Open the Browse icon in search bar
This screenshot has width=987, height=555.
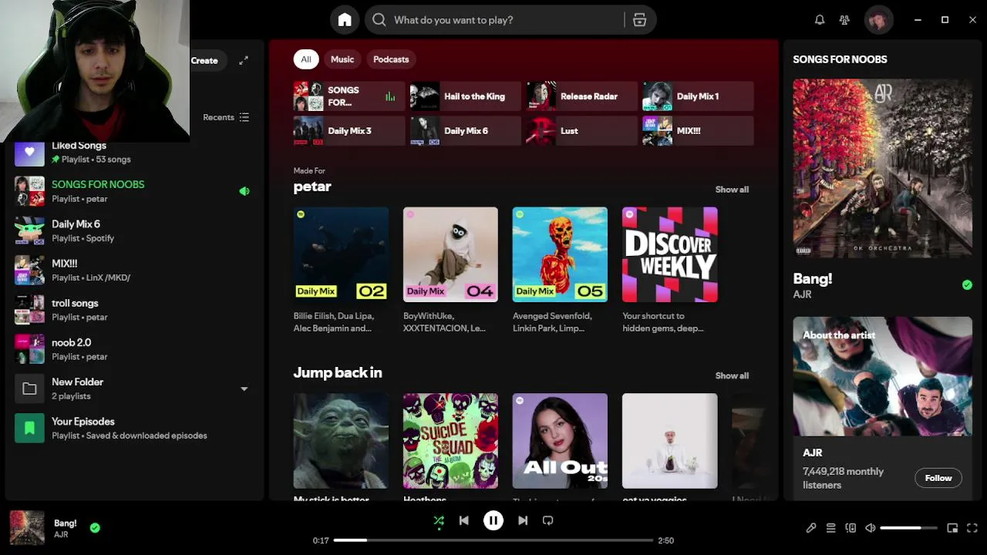click(x=639, y=20)
